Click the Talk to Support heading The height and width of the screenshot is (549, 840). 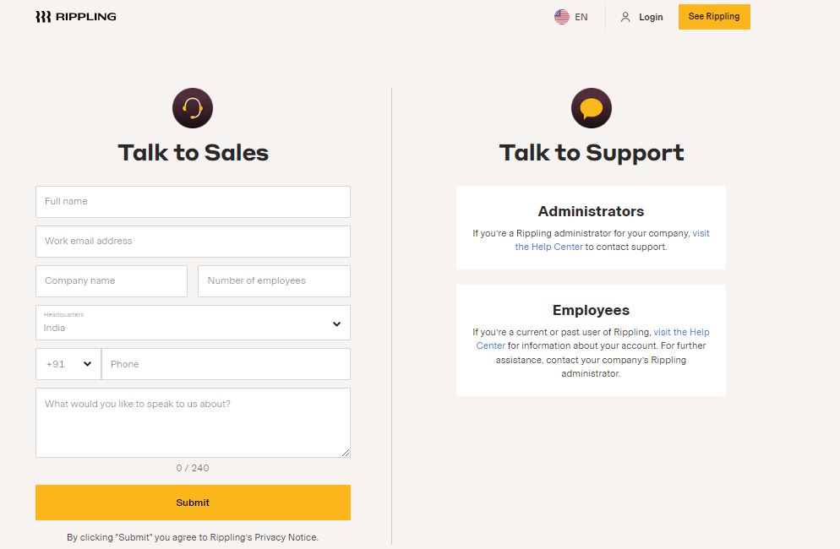pyautogui.click(x=592, y=154)
